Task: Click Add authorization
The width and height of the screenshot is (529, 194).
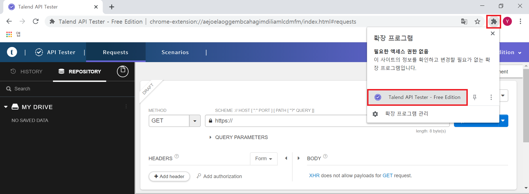Action: [219, 176]
